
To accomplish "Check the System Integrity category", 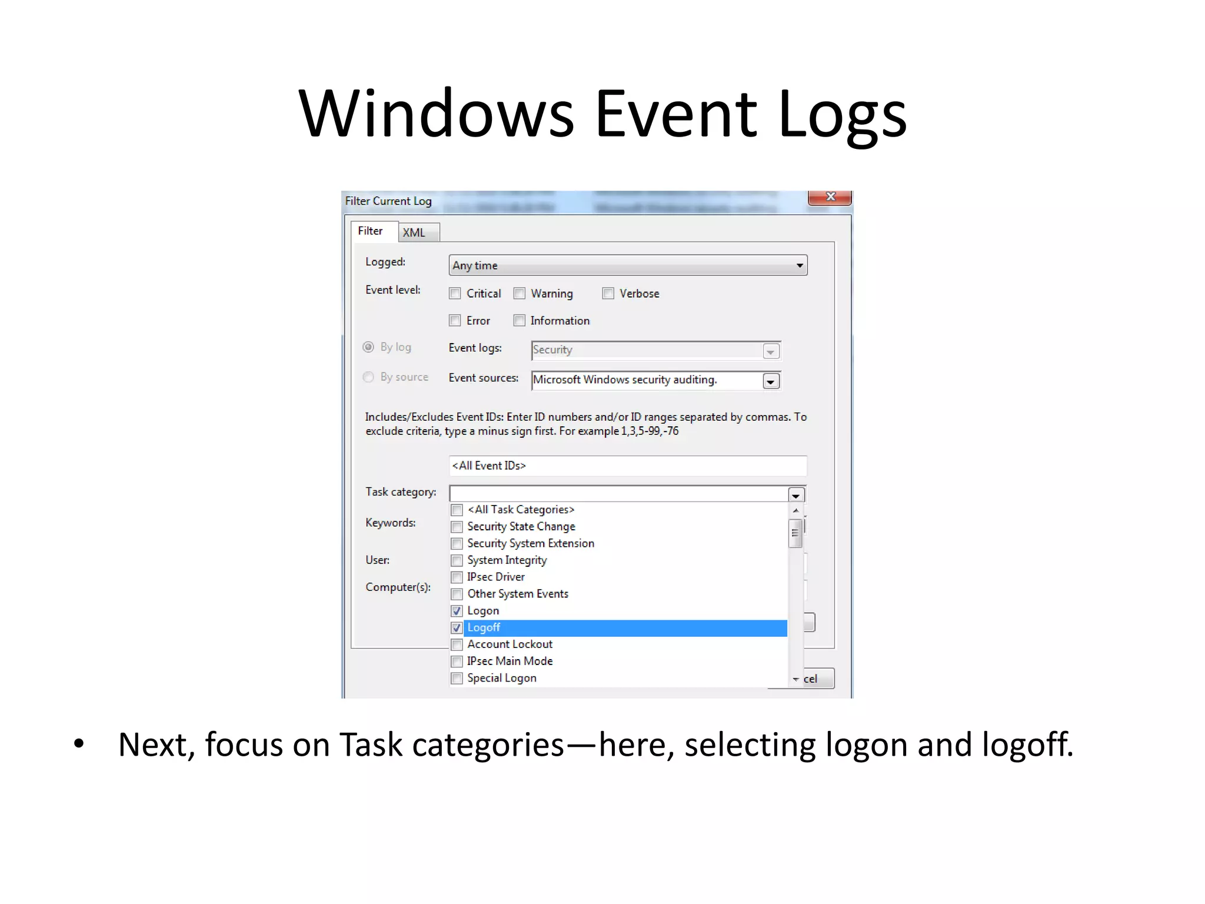I will coord(457,560).
